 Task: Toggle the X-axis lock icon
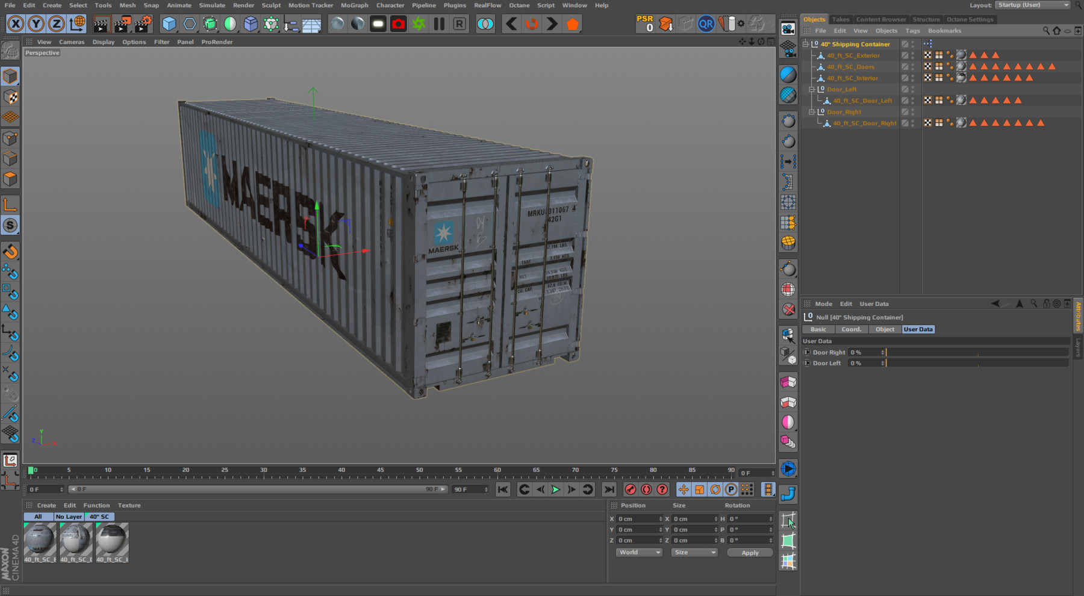coord(16,24)
